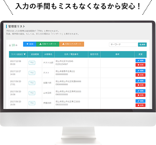The height and width of the screenshot is (145, 156).
Task: Delete the 加藤六郎 customer row
Action: pyautogui.click(x=140, y=85)
